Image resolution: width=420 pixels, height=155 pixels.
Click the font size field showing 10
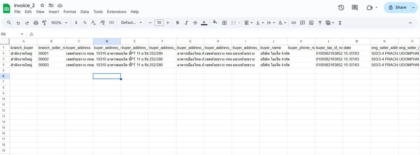[x=159, y=23]
